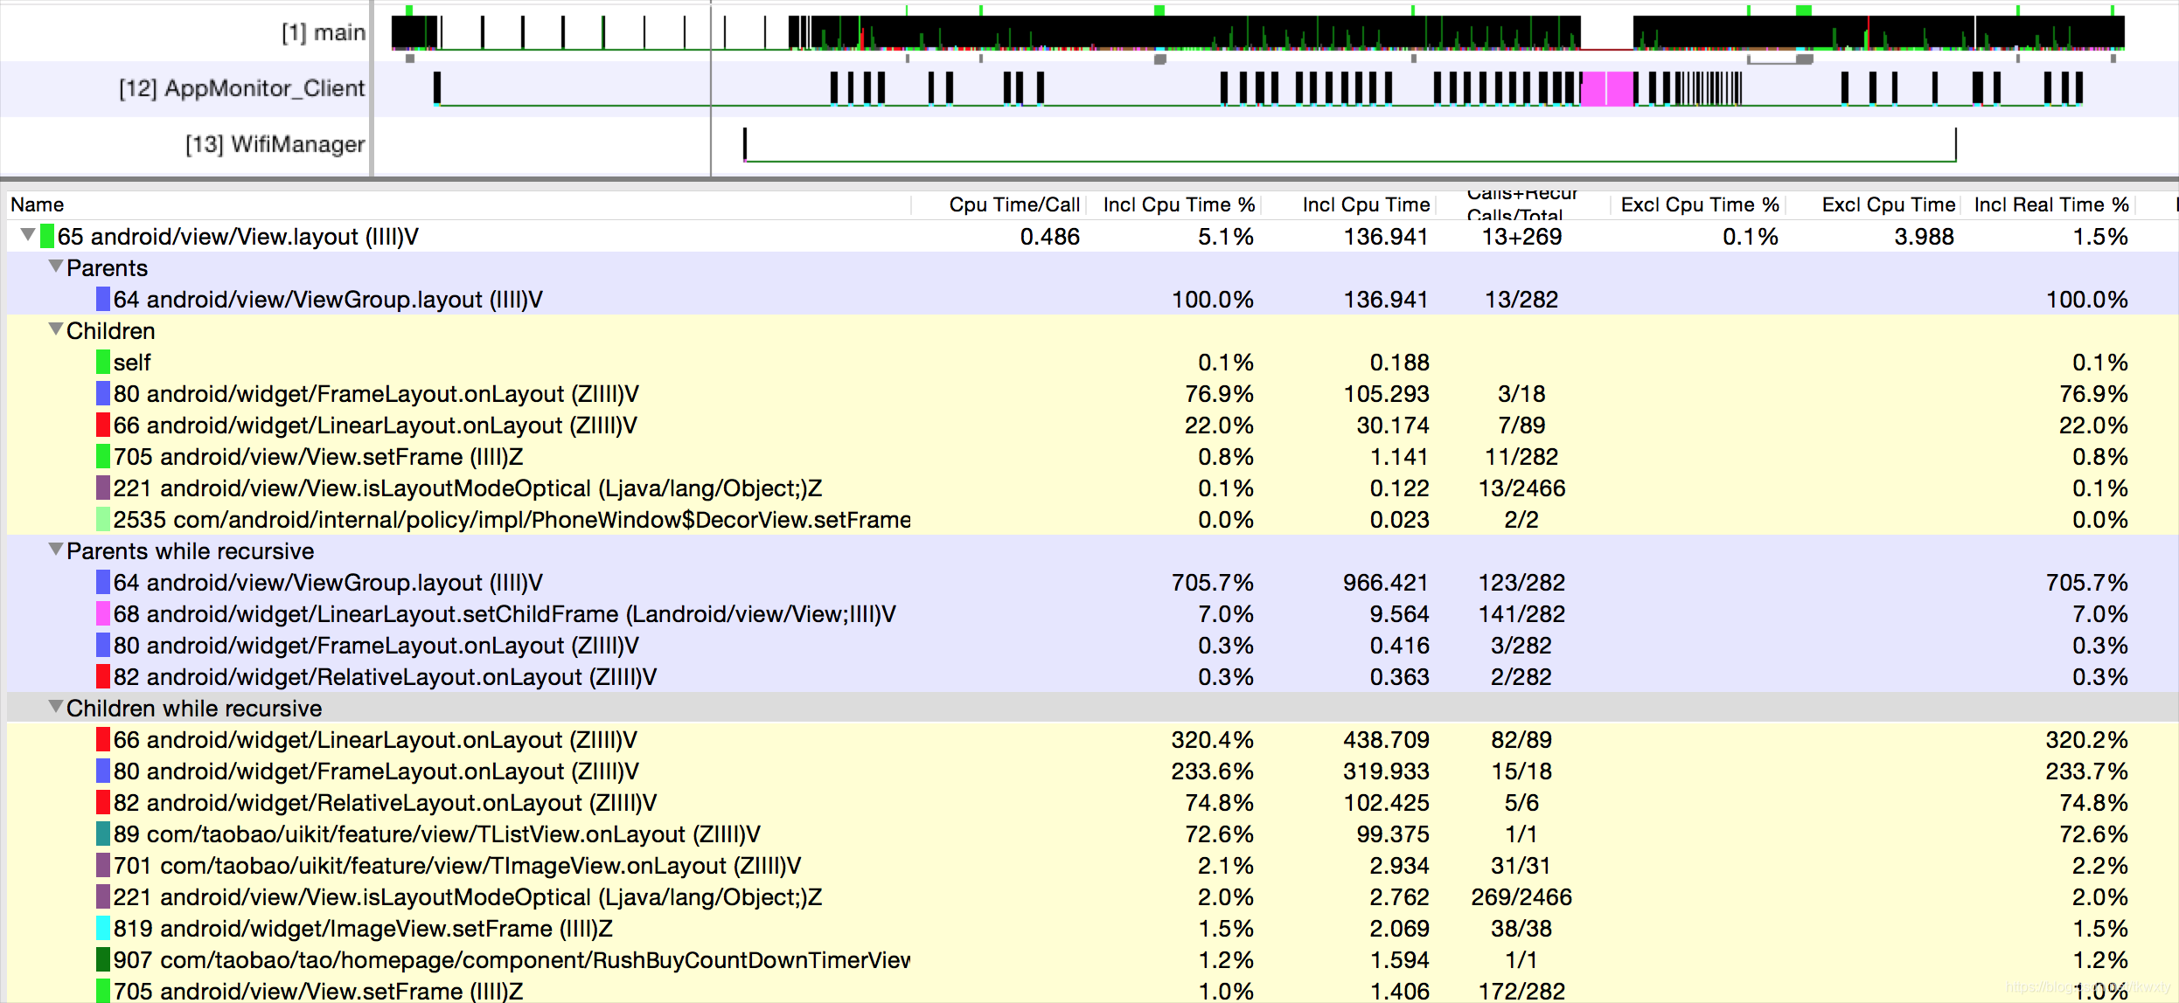This screenshot has height=1003, width=2179.
Task: Click 13+269 calls value
Action: click(x=1521, y=237)
